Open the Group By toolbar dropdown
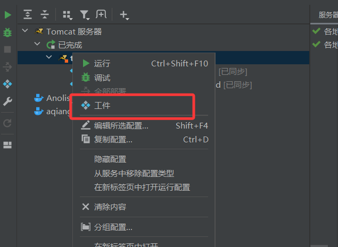 click(68, 15)
